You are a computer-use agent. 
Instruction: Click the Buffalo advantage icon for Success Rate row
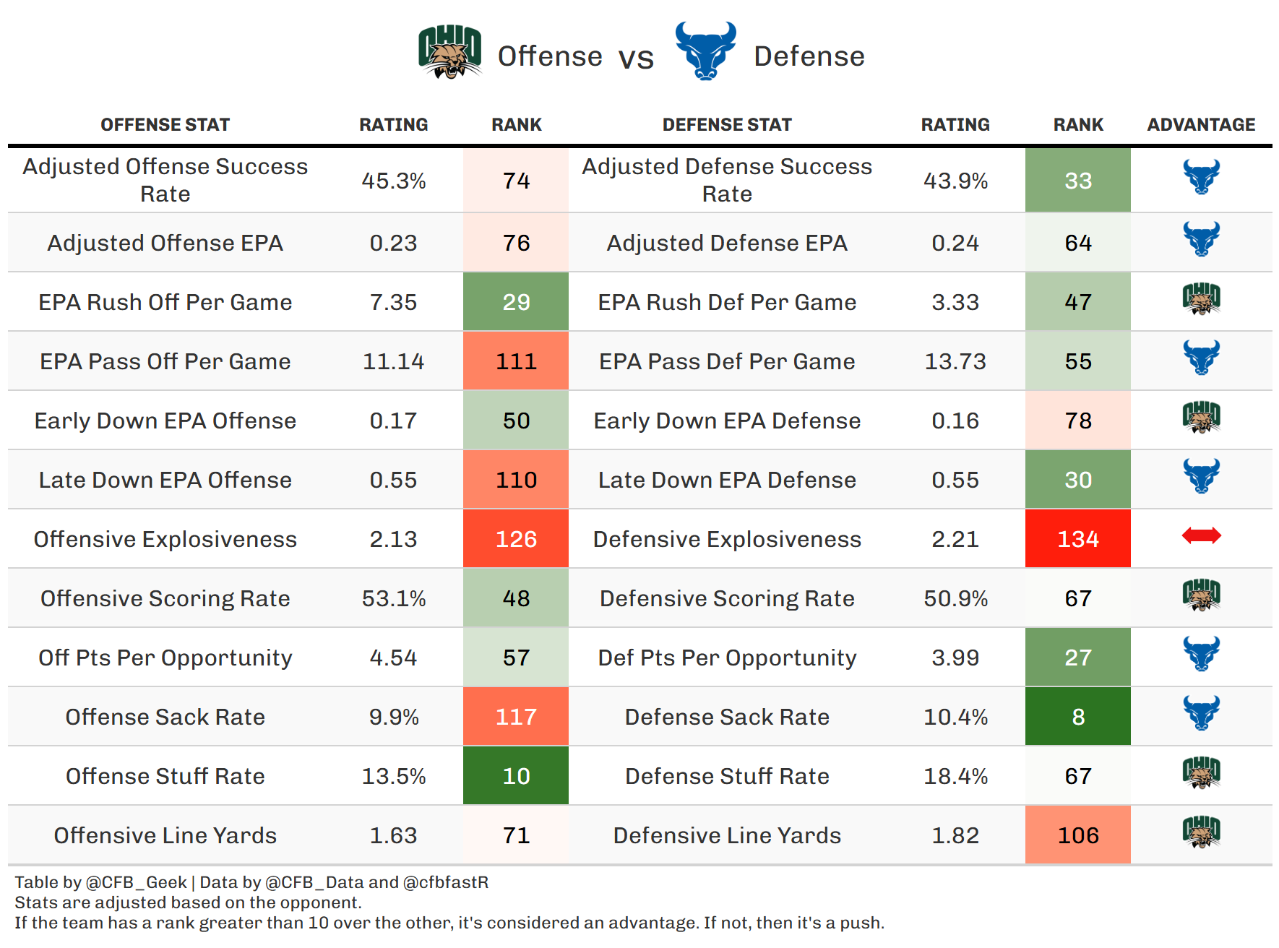[x=1201, y=178]
